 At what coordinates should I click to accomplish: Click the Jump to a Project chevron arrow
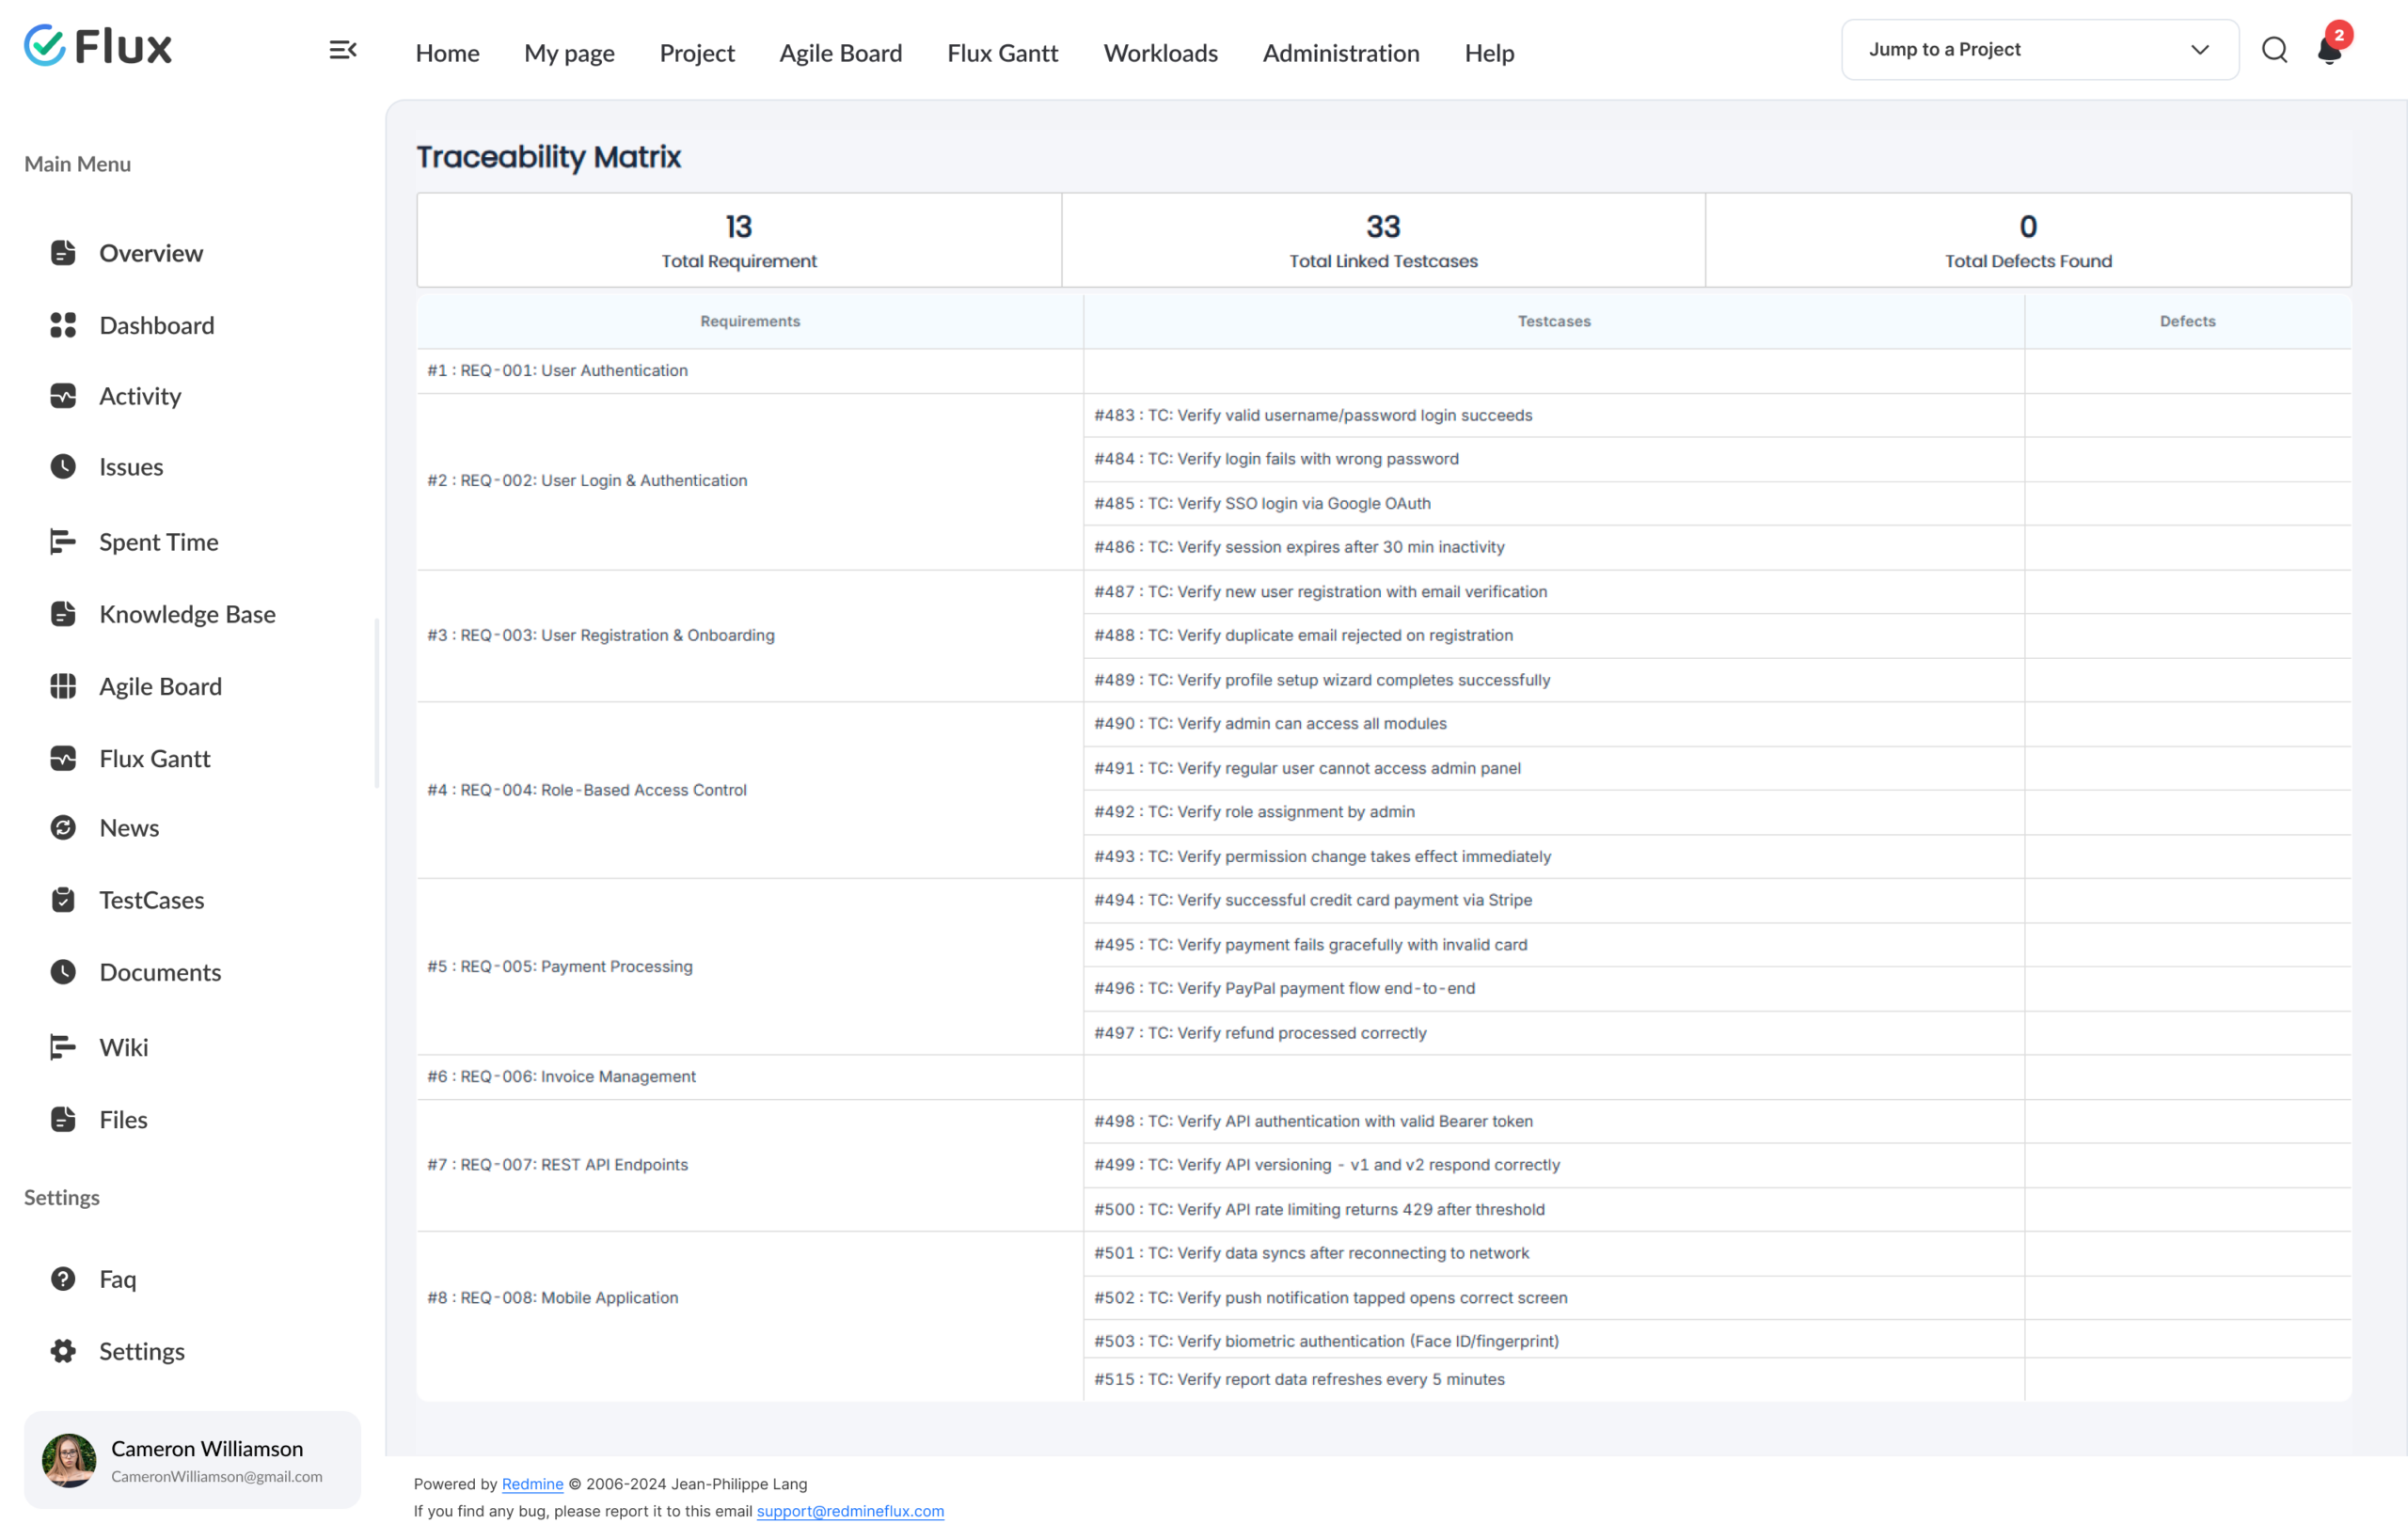2199,50
